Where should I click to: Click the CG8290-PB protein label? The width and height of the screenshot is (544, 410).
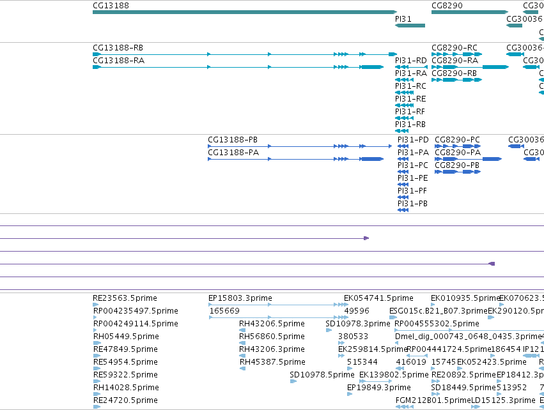[457, 165]
